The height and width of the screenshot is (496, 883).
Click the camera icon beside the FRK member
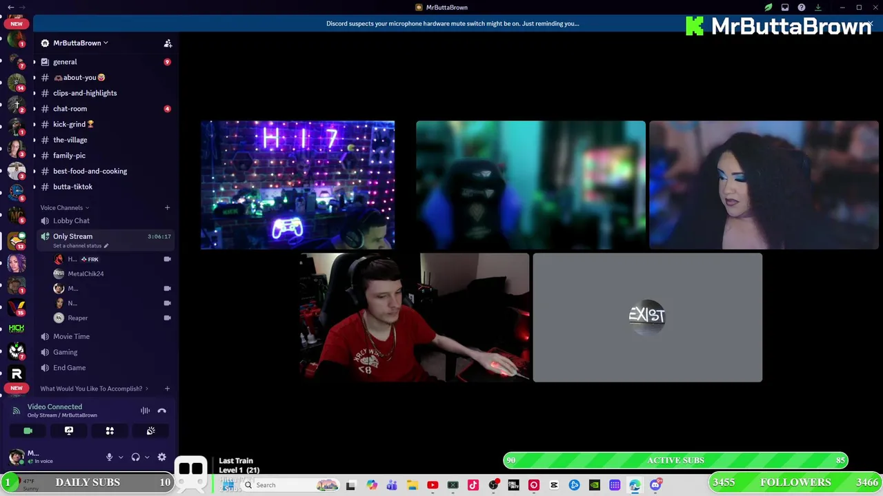point(167,259)
